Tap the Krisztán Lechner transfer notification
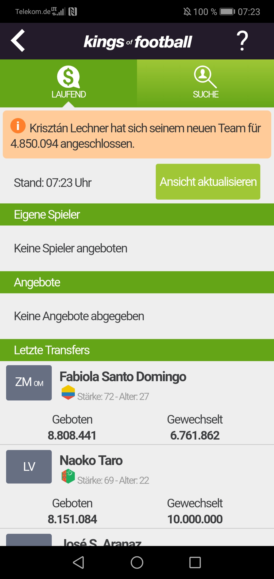 point(137,135)
